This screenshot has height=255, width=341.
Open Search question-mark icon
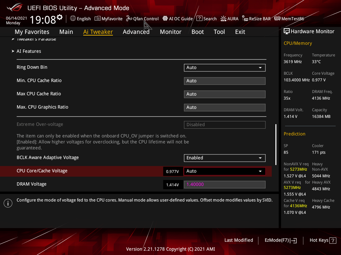199,19
